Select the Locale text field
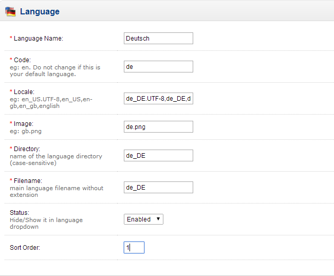 (x=158, y=99)
